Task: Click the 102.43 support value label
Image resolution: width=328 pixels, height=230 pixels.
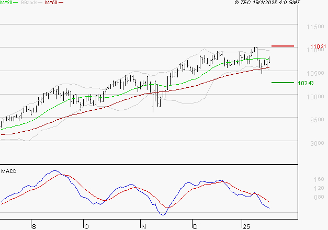Action: coord(306,83)
